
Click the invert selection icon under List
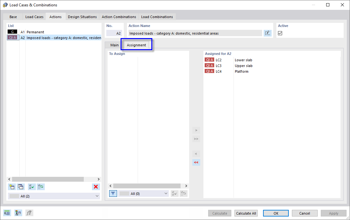41,187
